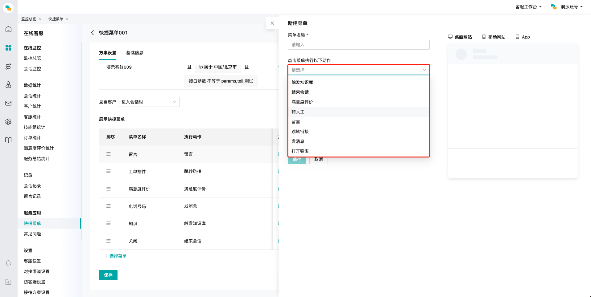Click drag handle of 满意度评价 row
591x297 pixels.
(x=109, y=189)
